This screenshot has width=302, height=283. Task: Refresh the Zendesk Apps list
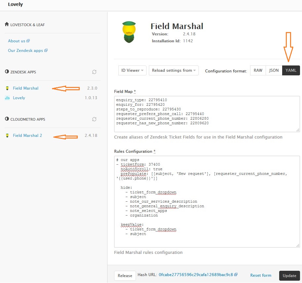point(94,72)
